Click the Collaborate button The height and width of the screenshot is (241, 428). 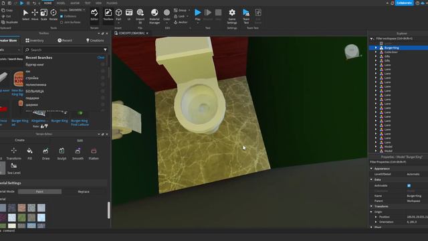point(404,3)
